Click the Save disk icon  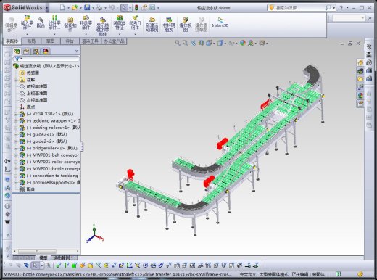coord(87,8)
